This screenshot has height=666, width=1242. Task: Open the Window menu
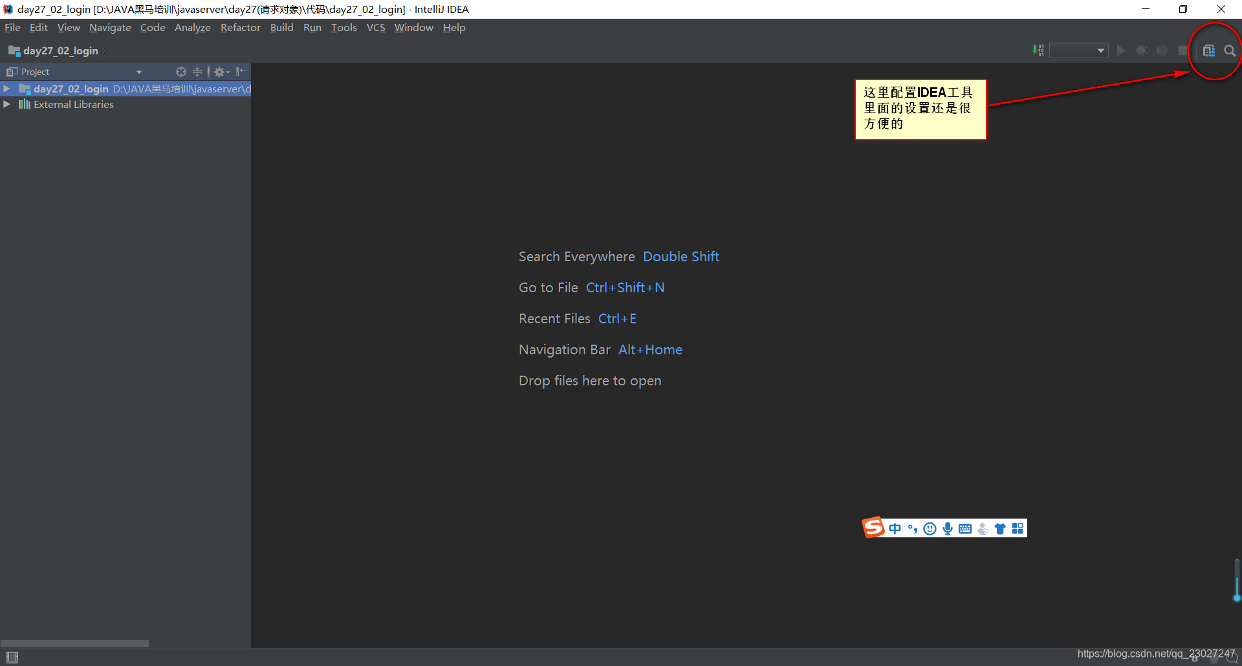(413, 28)
